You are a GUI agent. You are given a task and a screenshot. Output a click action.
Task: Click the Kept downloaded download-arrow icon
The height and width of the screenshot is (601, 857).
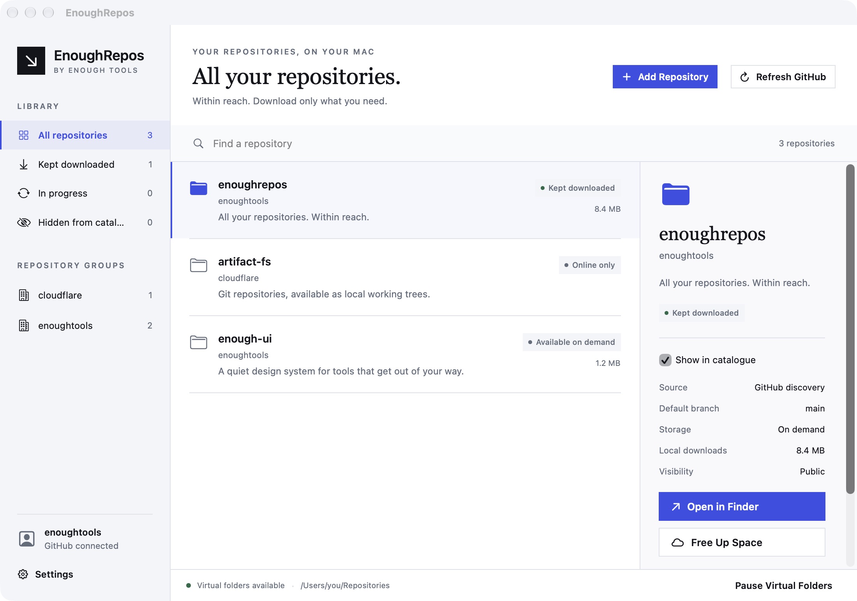(24, 164)
